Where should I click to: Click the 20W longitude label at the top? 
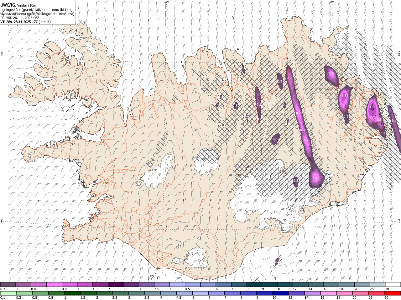[167, 2]
